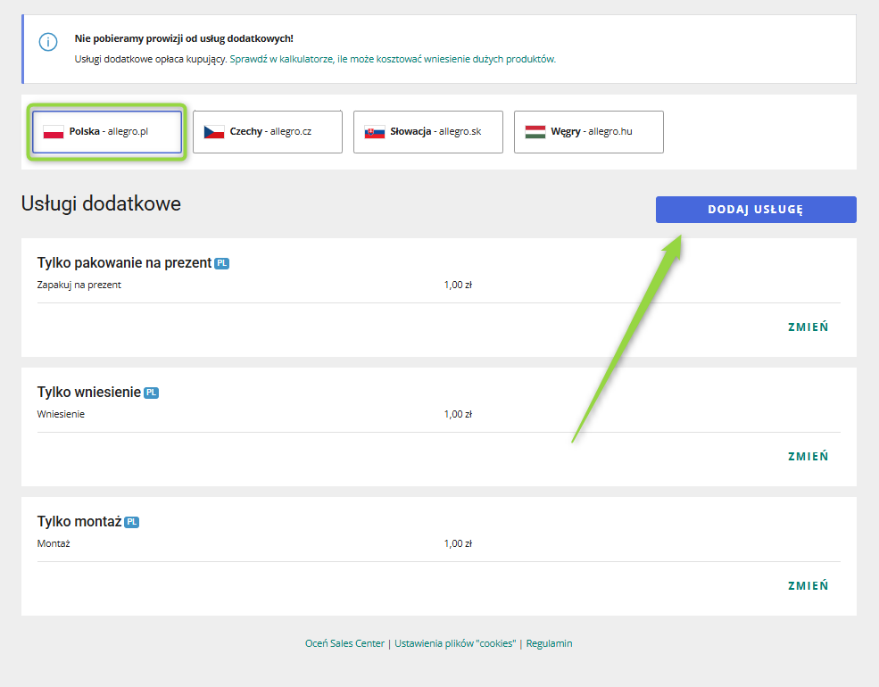Switch to Słowacja allegro.sk marketplace tab
The image size is (879, 687).
[x=428, y=132]
